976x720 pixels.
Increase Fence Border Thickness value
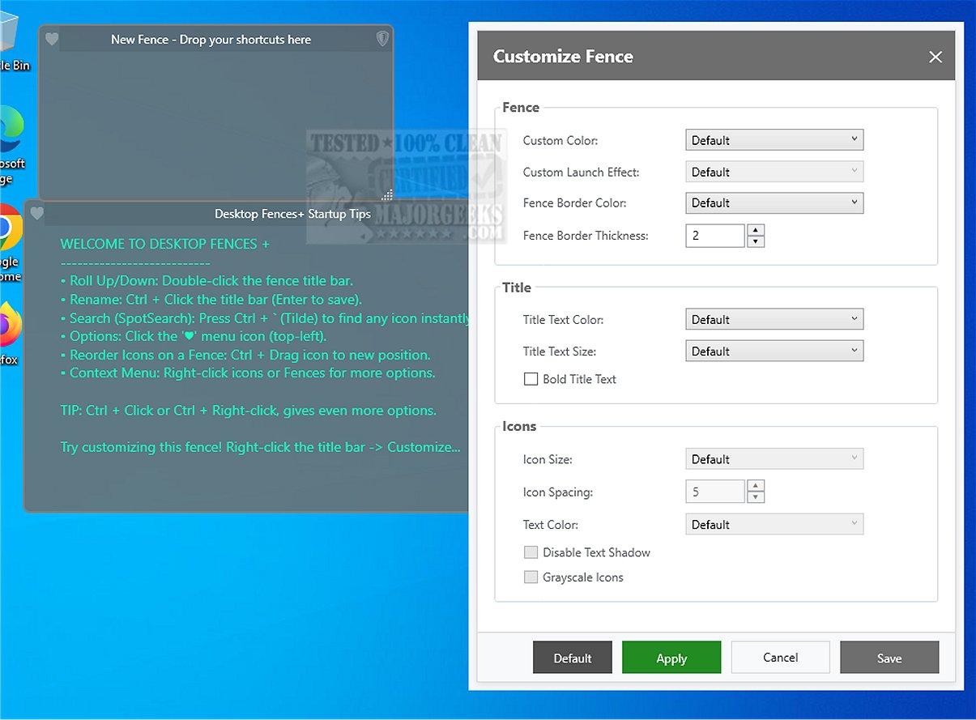point(756,230)
